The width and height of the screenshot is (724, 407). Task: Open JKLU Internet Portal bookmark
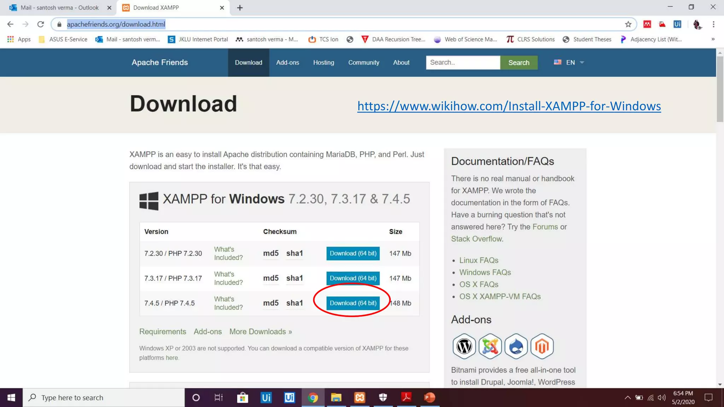pos(198,39)
